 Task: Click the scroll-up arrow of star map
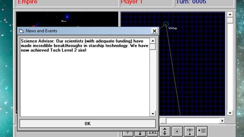(x=230, y=14)
